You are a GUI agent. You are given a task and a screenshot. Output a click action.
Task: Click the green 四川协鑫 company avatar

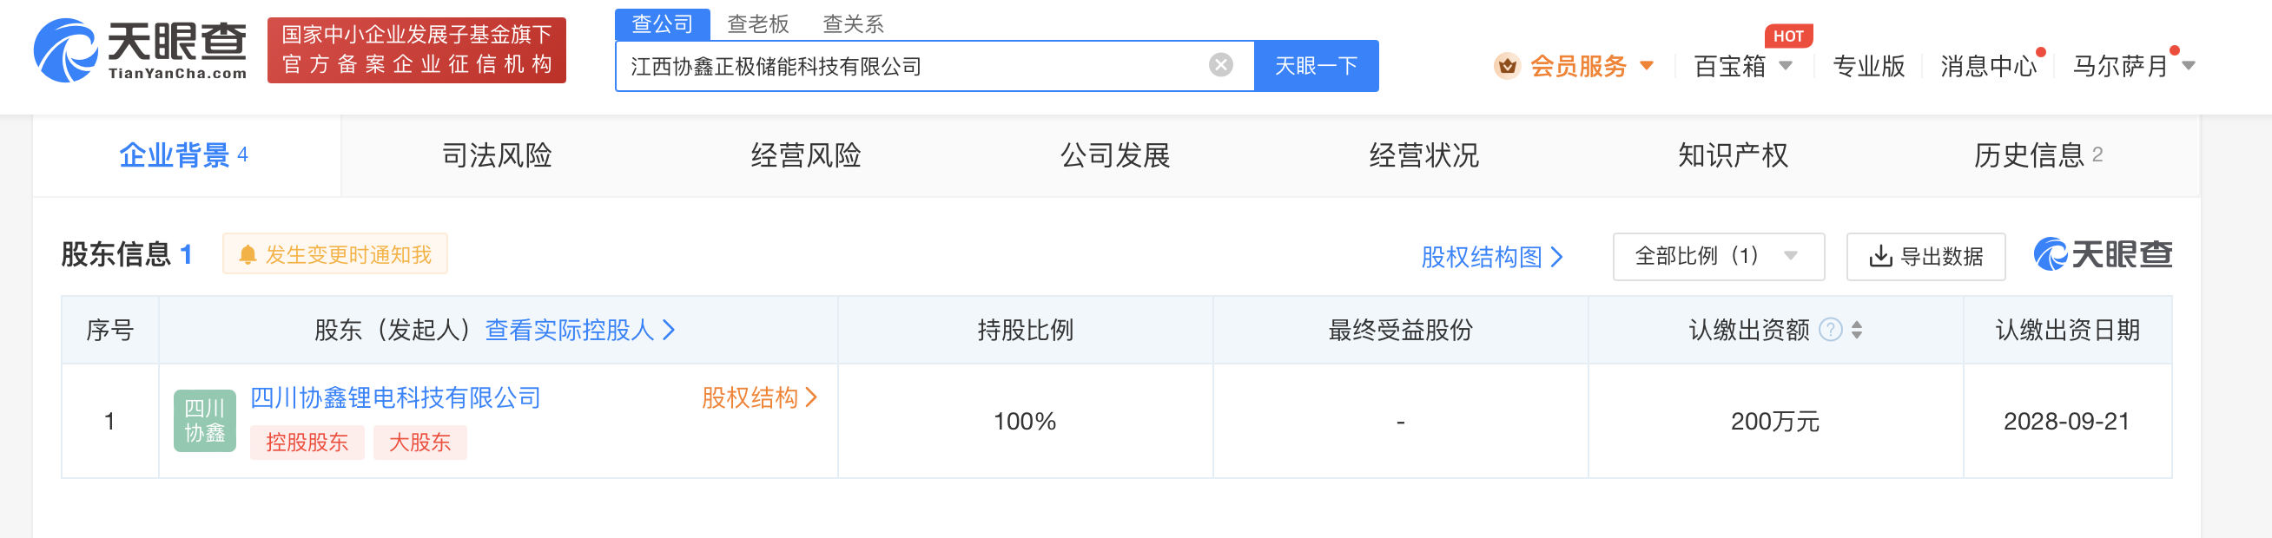point(205,421)
